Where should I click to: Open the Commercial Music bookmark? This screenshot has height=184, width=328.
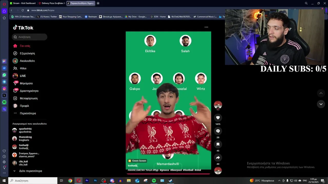(x=205, y=17)
